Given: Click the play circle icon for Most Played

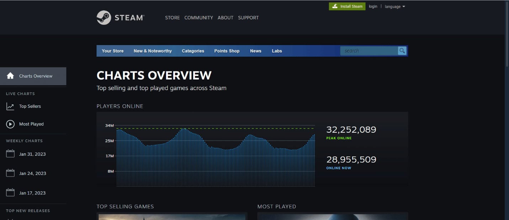Looking at the screenshot, I should [10, 124].
